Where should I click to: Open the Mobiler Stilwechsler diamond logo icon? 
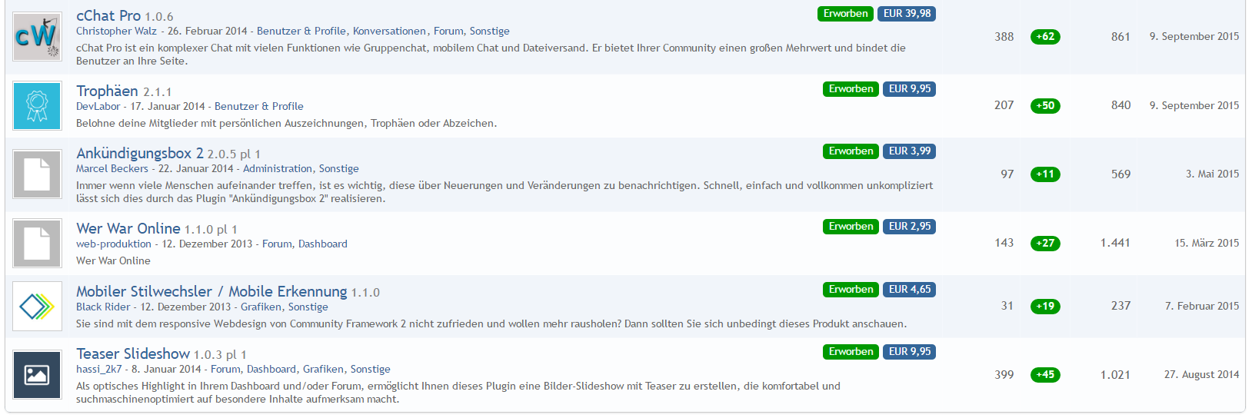[37, 307]
